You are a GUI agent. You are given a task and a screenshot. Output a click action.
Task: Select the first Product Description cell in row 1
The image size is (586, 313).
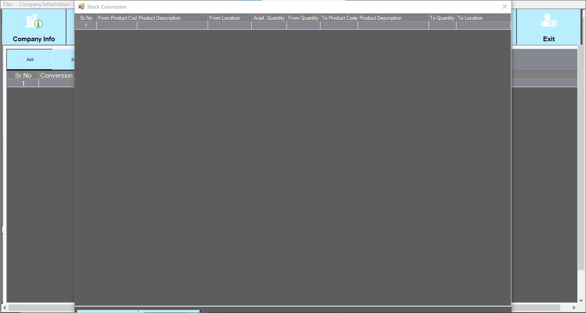pos(172,26)
